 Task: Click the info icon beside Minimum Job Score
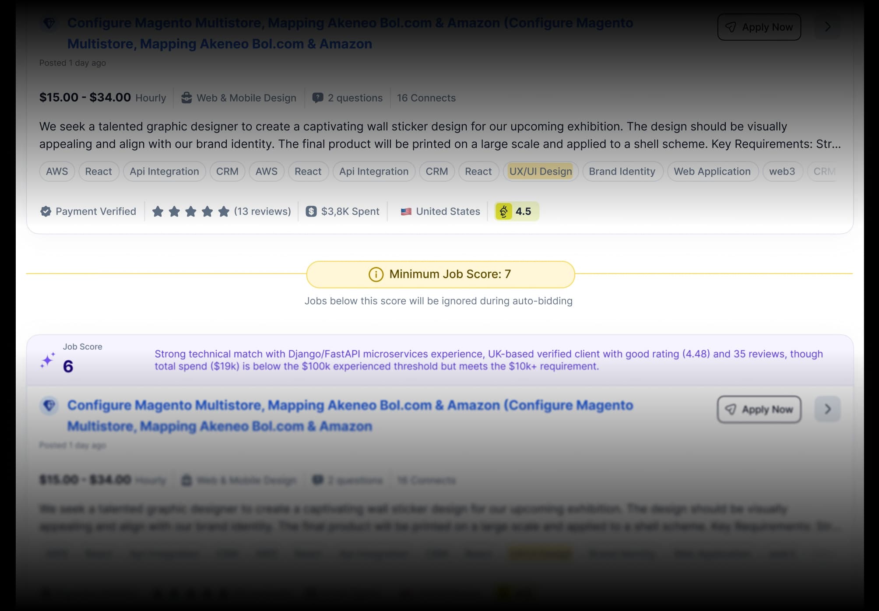(376, 274)
